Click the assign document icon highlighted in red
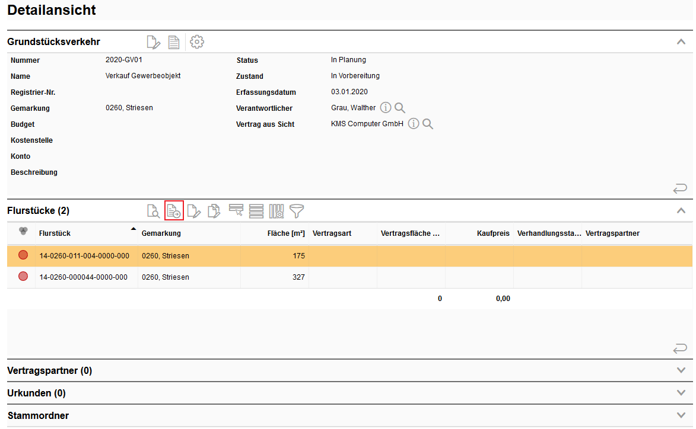The height and width of the screenshot is (429, 696). [x=174, y=211]
